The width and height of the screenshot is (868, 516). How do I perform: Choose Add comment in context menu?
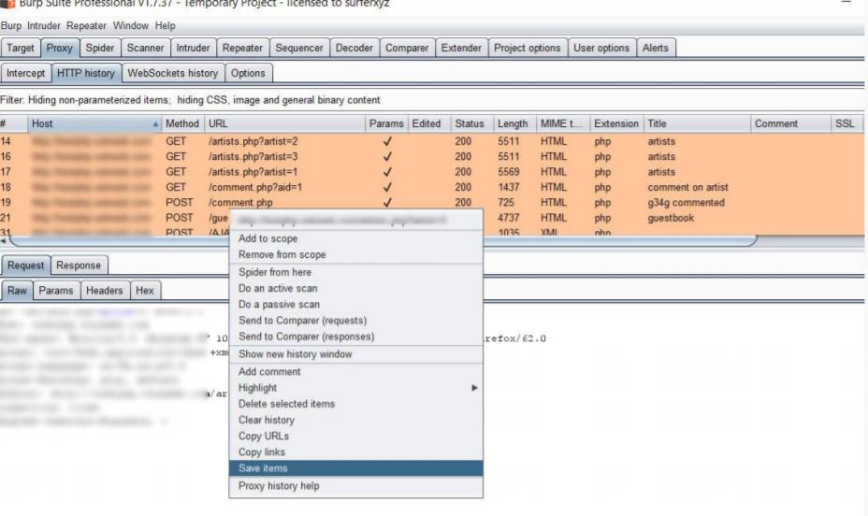[x=356, y=372]
